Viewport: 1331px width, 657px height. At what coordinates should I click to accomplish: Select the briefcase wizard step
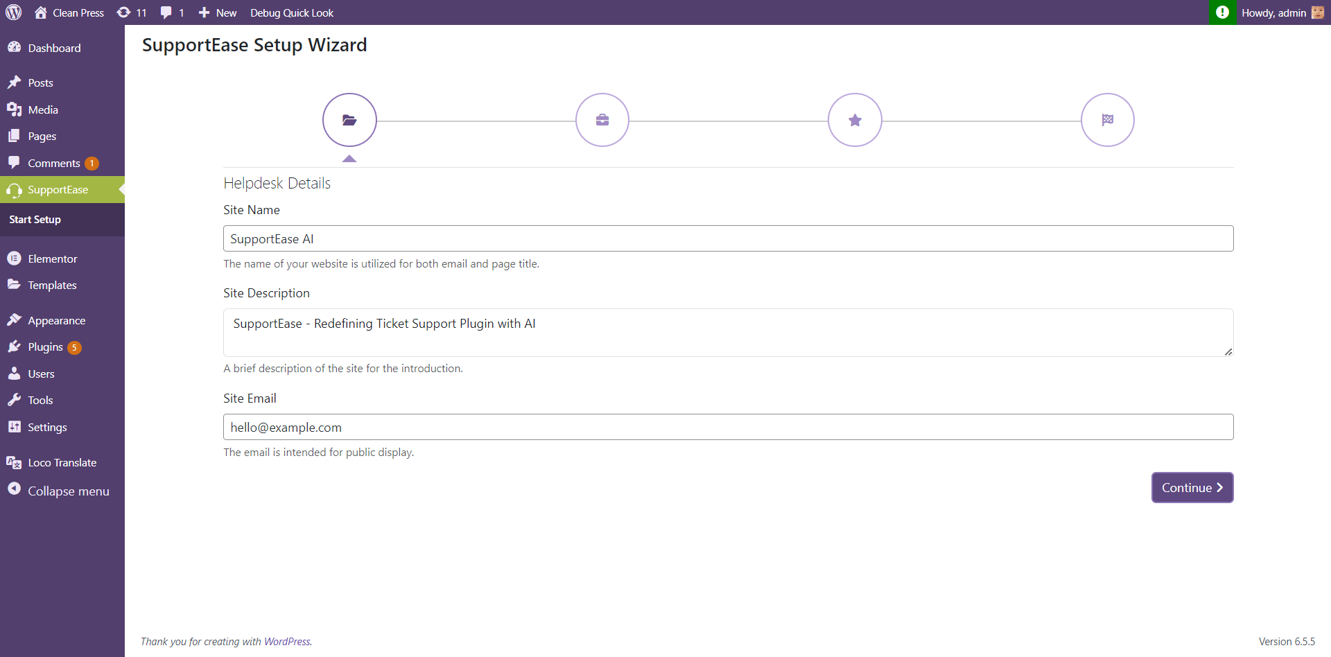click(x=602, y=120)
